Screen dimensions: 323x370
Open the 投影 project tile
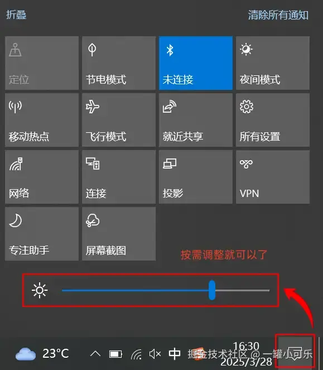point(196,177)
